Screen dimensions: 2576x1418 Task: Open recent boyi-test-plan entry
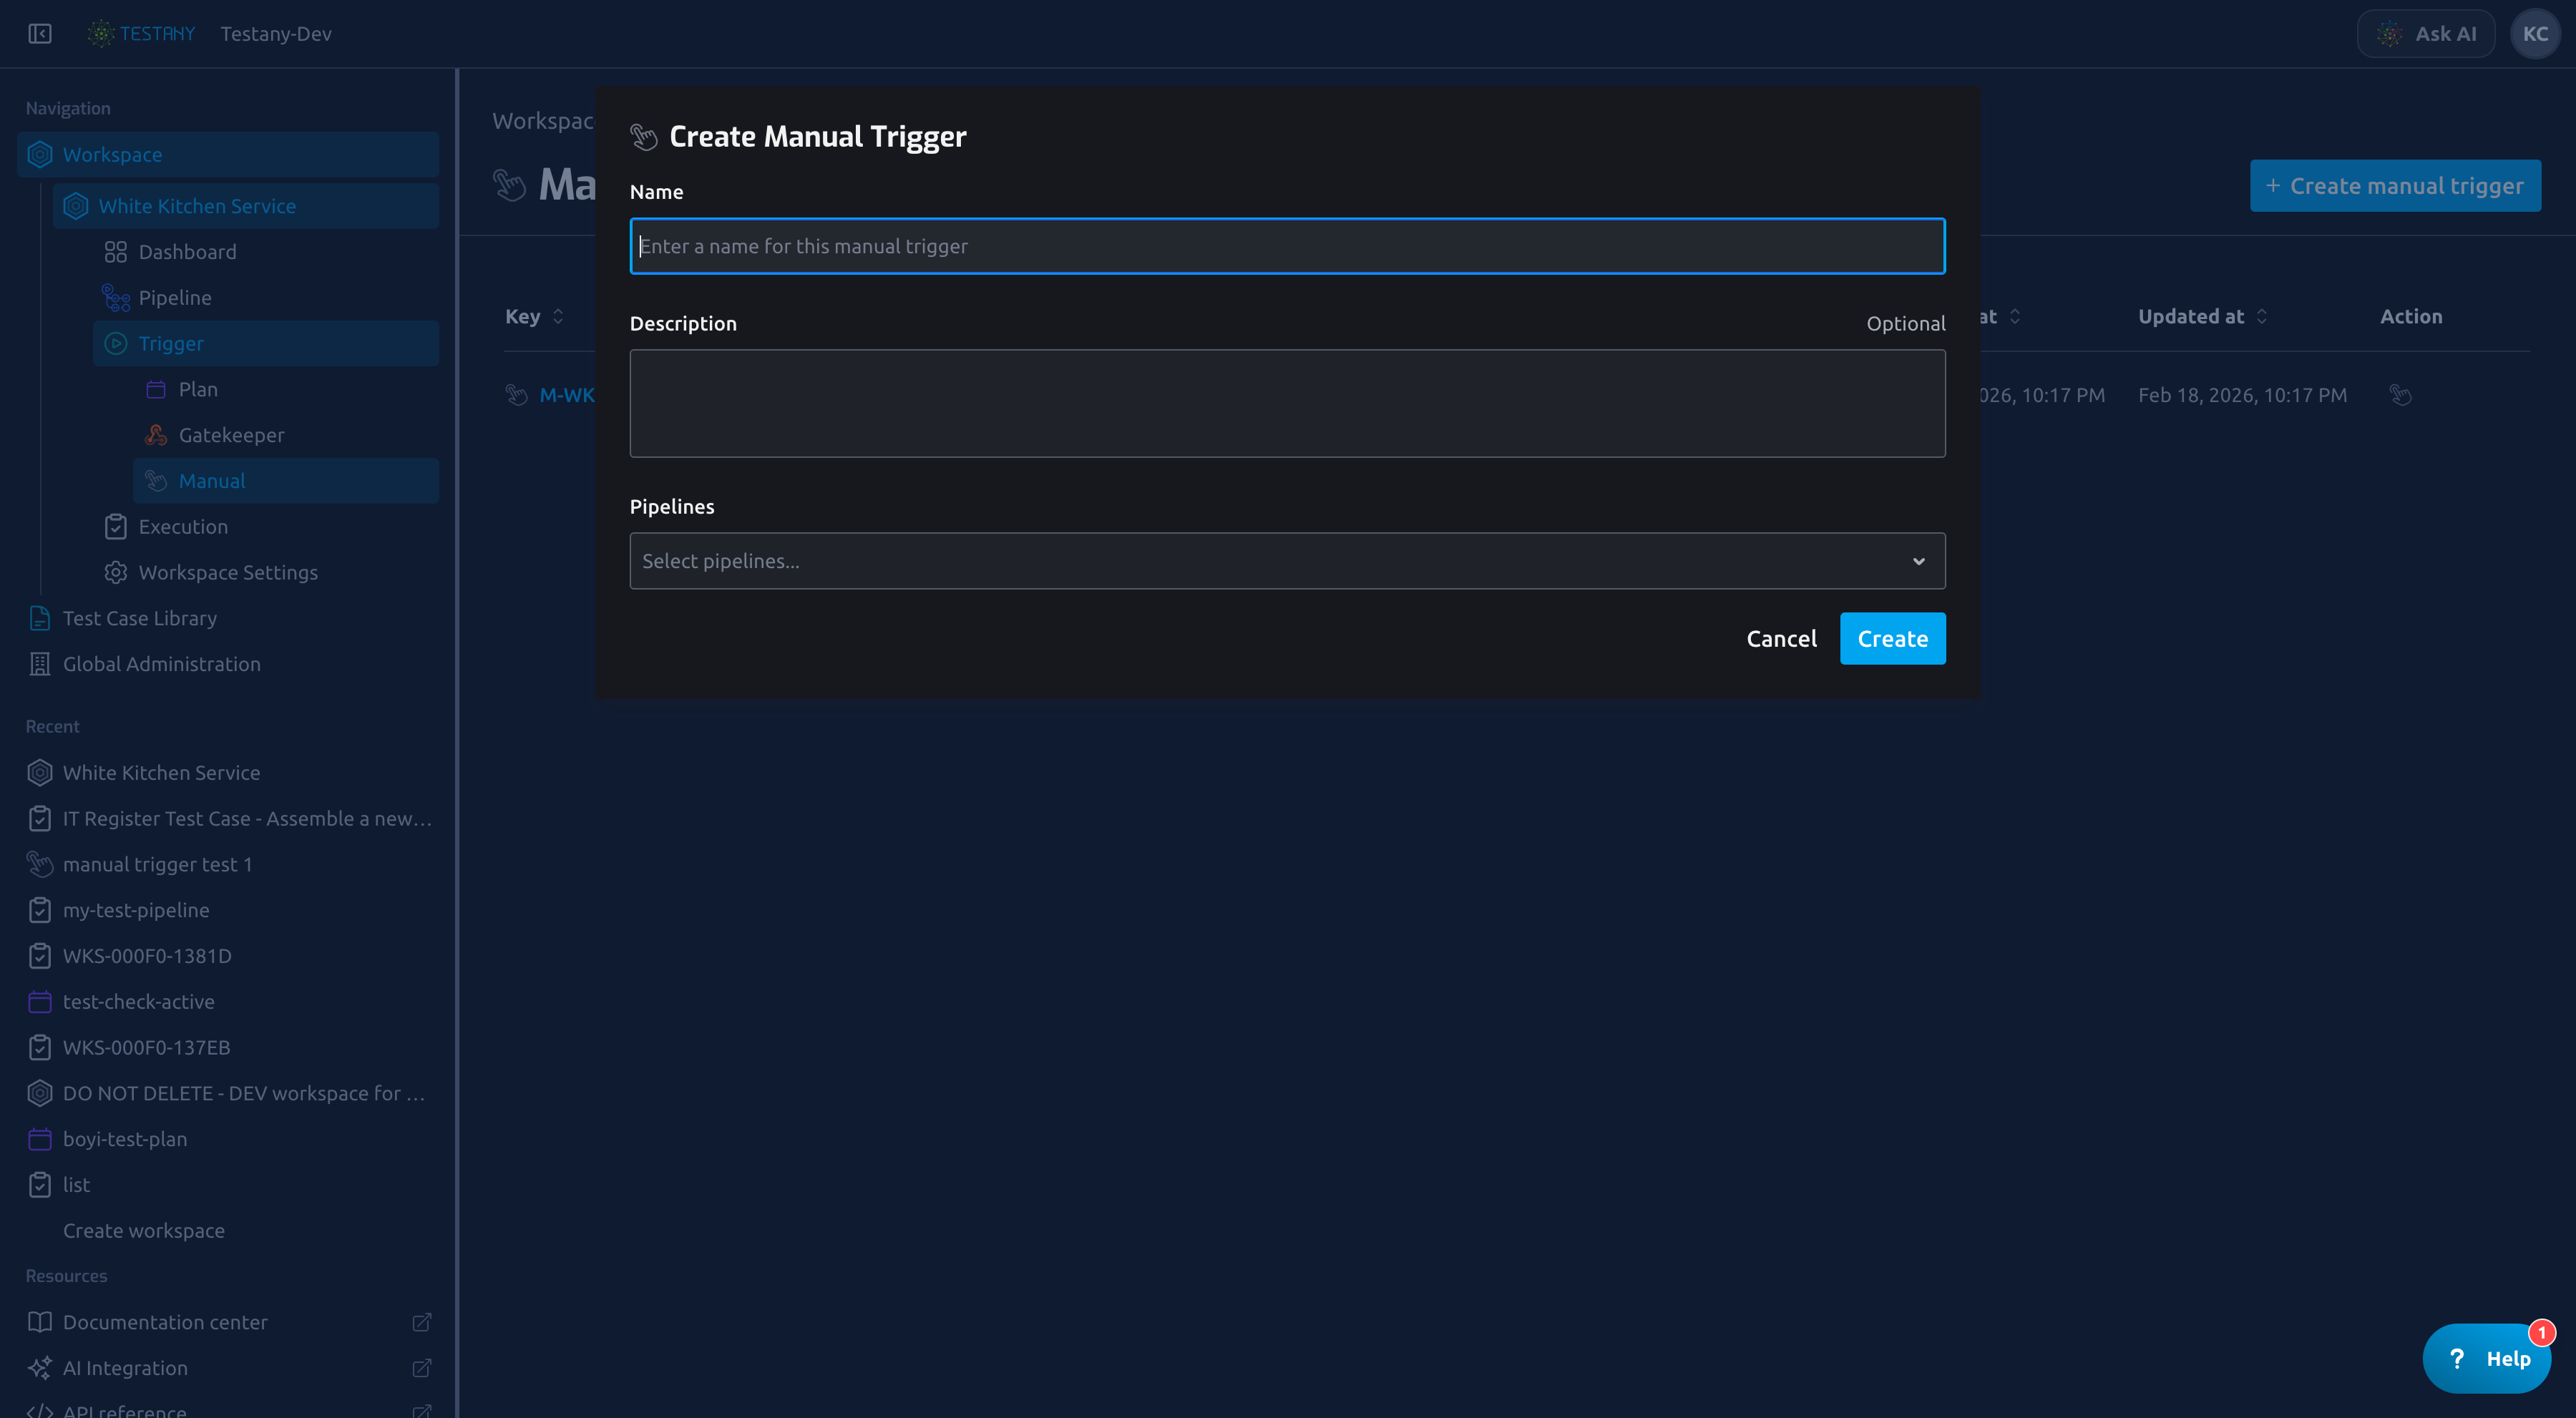coord(228,1139)
